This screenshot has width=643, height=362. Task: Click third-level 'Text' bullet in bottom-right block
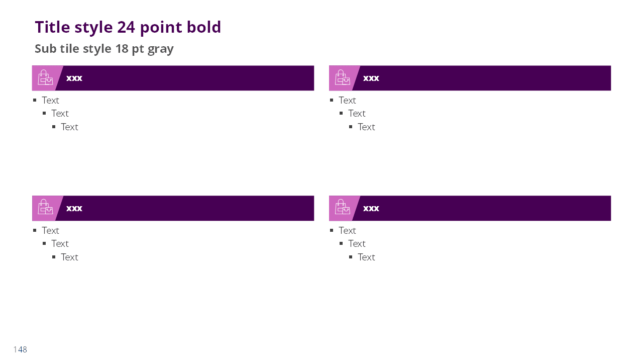tap(366, 257)
